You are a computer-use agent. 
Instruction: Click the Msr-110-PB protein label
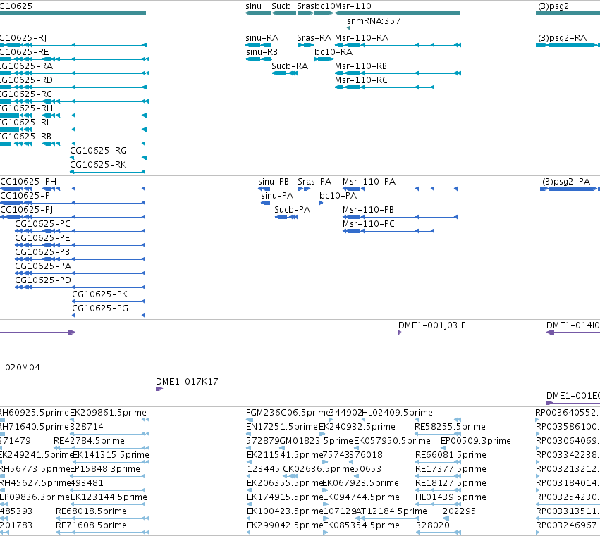coord(369,210)
